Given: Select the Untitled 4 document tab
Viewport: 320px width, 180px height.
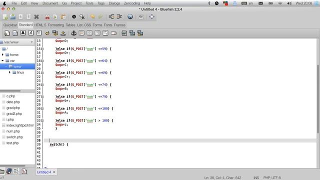Looking at the screenshot, I should point(44,172).
